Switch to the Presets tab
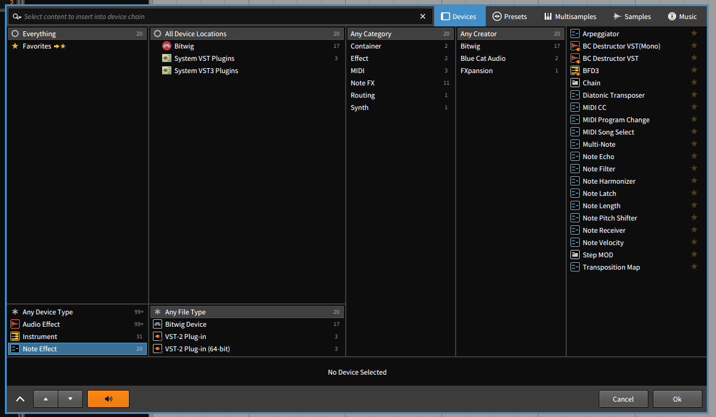Viewport: 716px width, 417px height. pyautogui.click(x=510, y=17)
